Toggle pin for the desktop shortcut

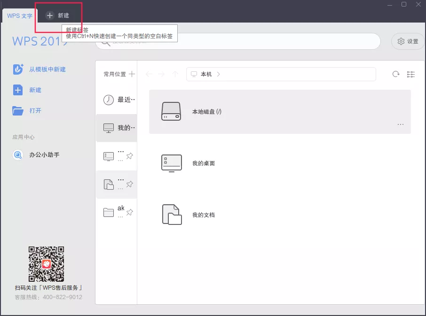coord(130,156)
